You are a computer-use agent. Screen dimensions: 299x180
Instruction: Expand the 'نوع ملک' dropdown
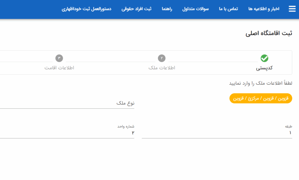click(67, 103)
